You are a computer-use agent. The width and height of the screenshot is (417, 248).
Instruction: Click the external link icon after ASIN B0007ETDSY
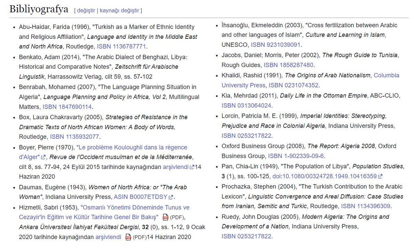coord(171,197)
